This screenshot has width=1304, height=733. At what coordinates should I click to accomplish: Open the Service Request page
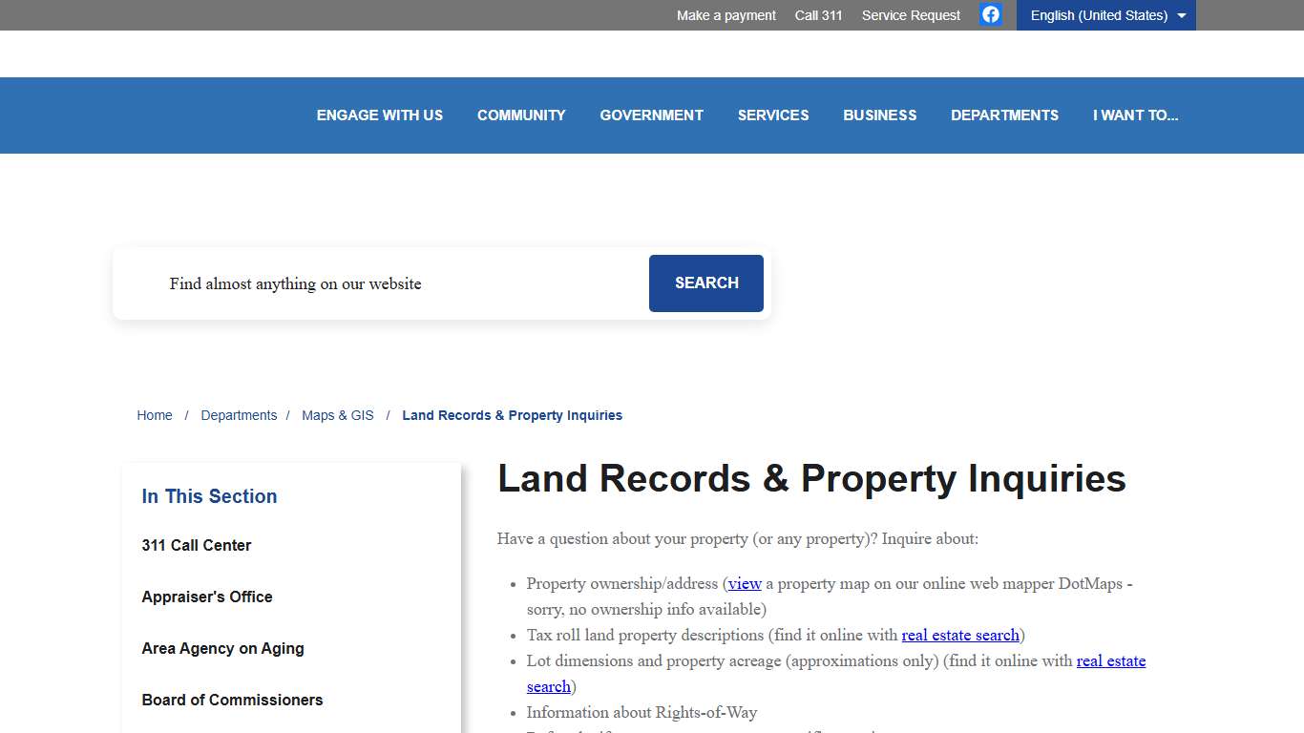point(910,14)
